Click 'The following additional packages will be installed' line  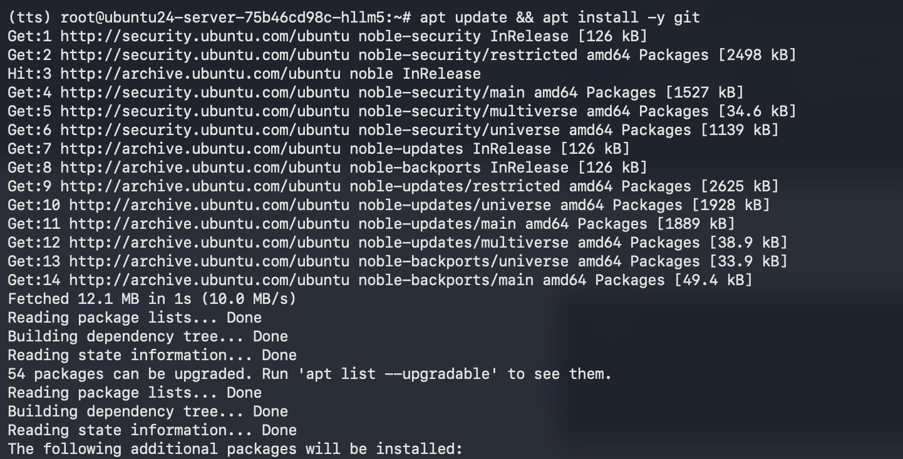(x=235, y=449)
